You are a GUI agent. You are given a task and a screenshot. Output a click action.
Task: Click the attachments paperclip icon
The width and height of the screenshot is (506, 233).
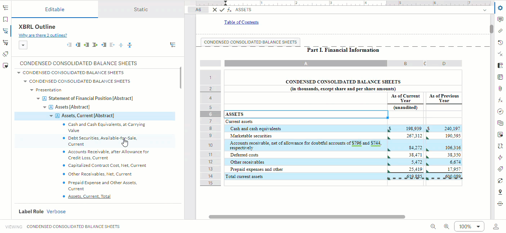point(500,88)
